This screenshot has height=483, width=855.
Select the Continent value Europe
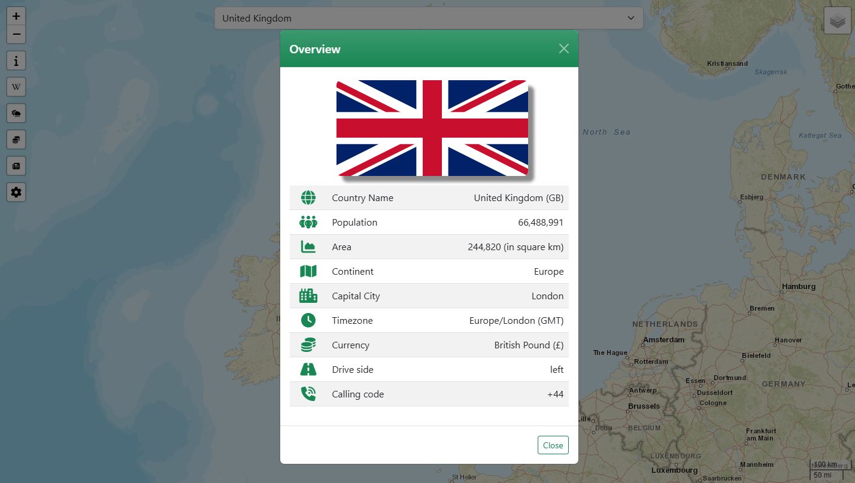point(549,271)
